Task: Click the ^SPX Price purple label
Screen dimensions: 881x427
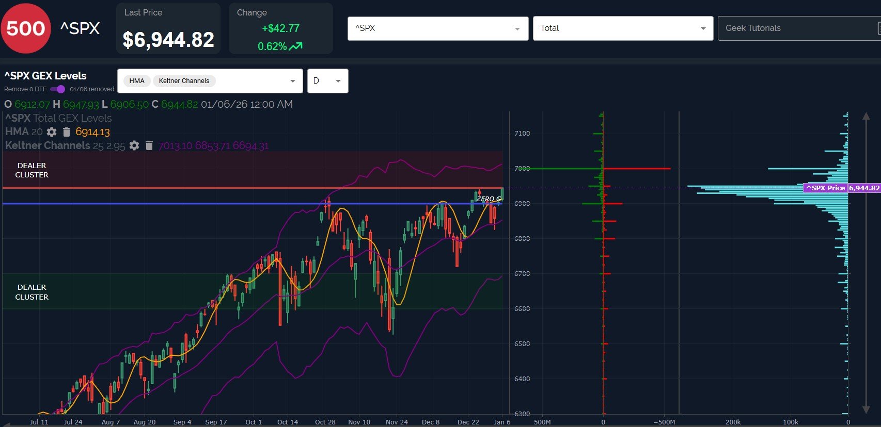Action: coord(826,188)
